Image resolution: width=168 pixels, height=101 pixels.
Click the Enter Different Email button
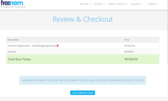point(83,93)
